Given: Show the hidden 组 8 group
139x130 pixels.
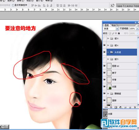Looking at the screenshot, I should pos(104,38).
